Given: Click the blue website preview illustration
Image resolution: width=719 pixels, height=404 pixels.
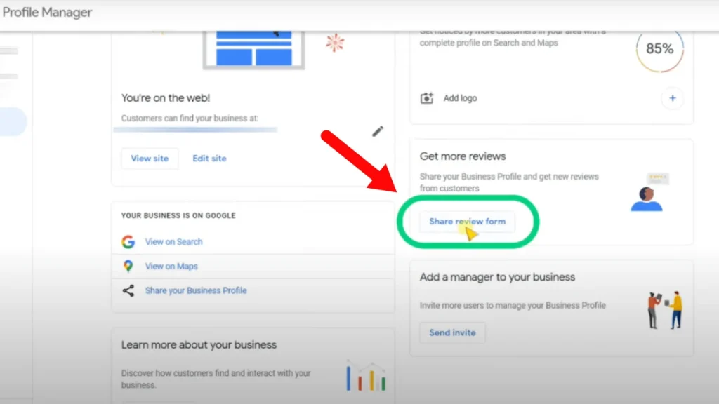Looking at the screenshot, I should tap(253, 50).
